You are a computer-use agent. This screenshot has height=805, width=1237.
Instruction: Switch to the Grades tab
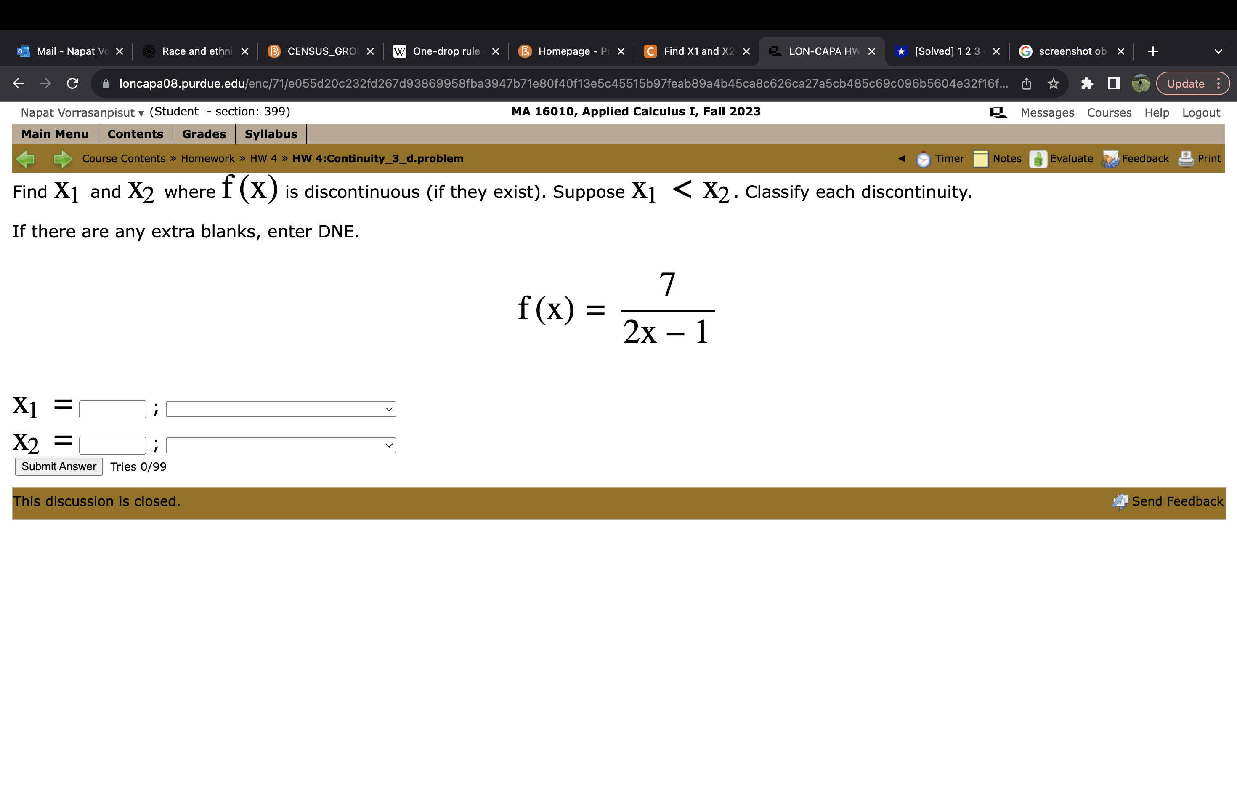coord(203,133)
